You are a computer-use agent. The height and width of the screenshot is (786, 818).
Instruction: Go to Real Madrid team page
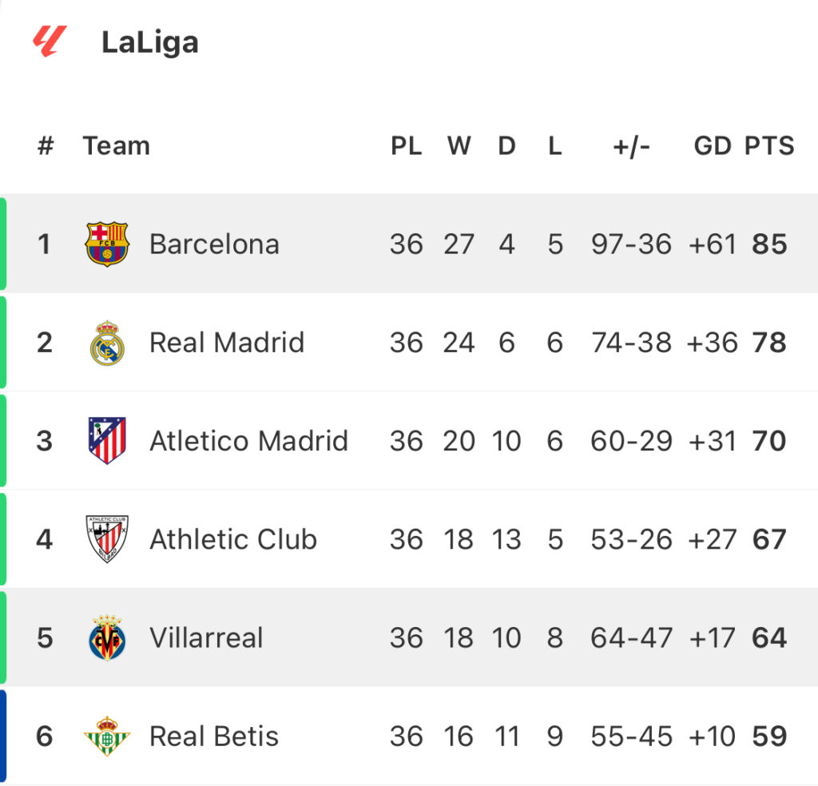click(227, 343)
